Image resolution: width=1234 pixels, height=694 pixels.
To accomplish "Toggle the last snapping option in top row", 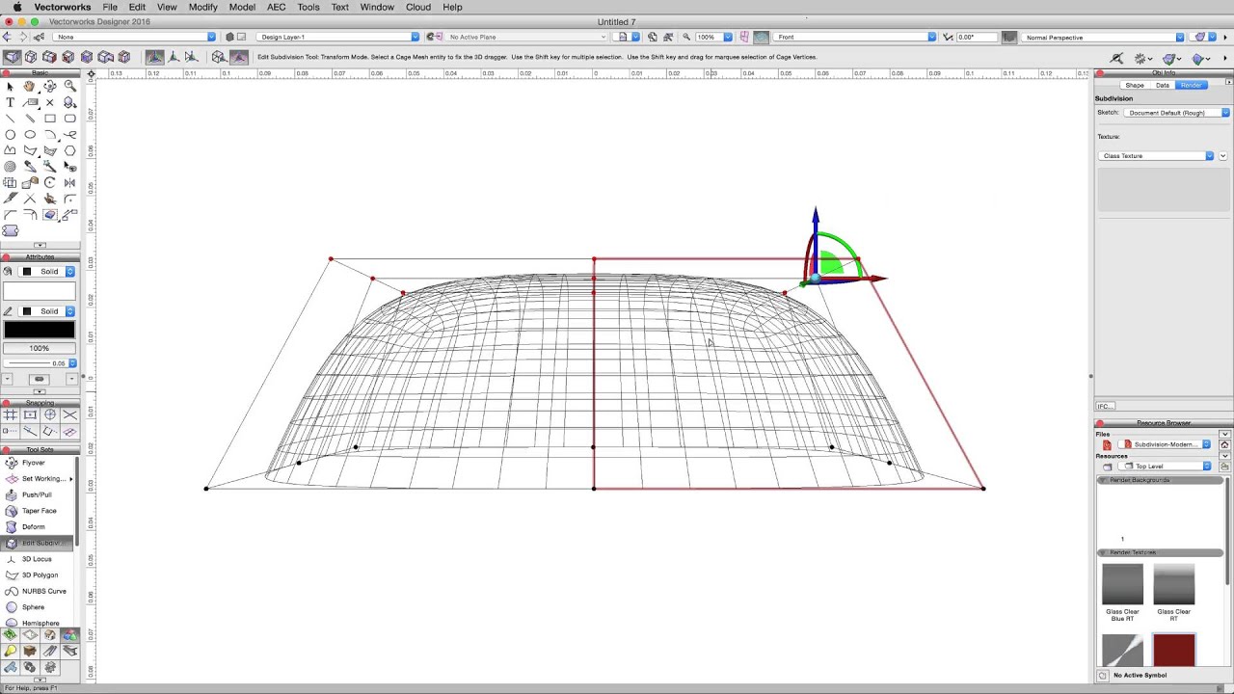I will coord(69,414).
